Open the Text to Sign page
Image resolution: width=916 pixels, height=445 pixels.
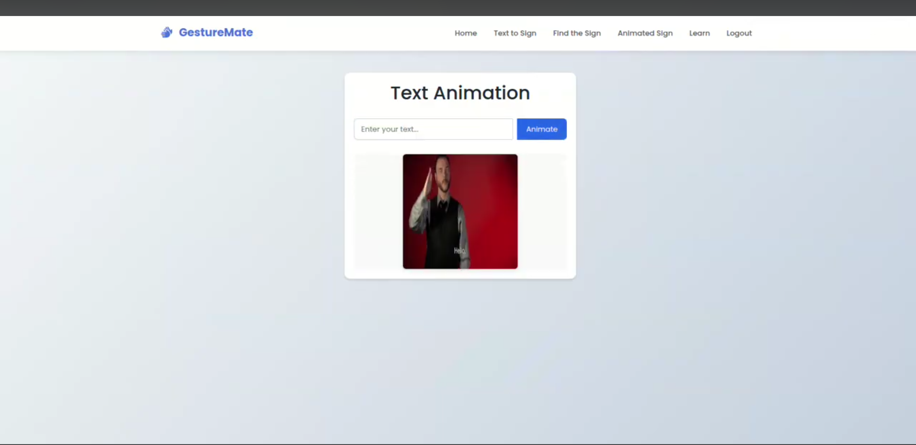(515, 33)
